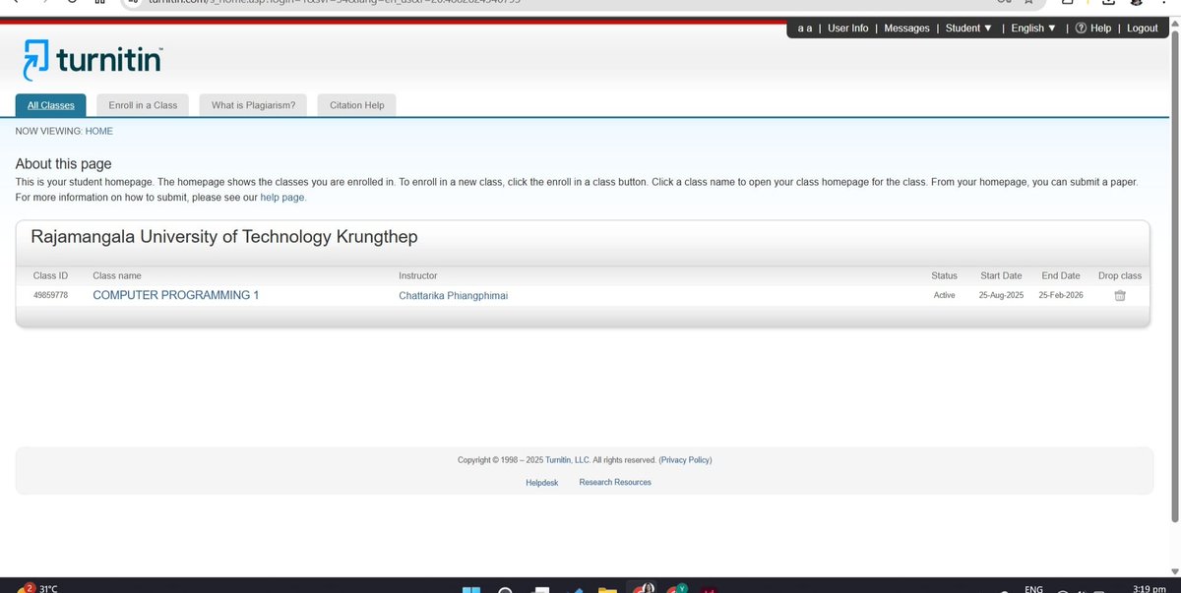
Task: Open the COMPUTER PROGRAMMING 1 class
Action: point(175,295)
